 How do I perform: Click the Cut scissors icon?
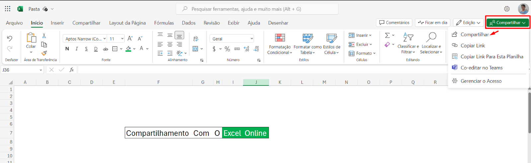coord(44,36)
